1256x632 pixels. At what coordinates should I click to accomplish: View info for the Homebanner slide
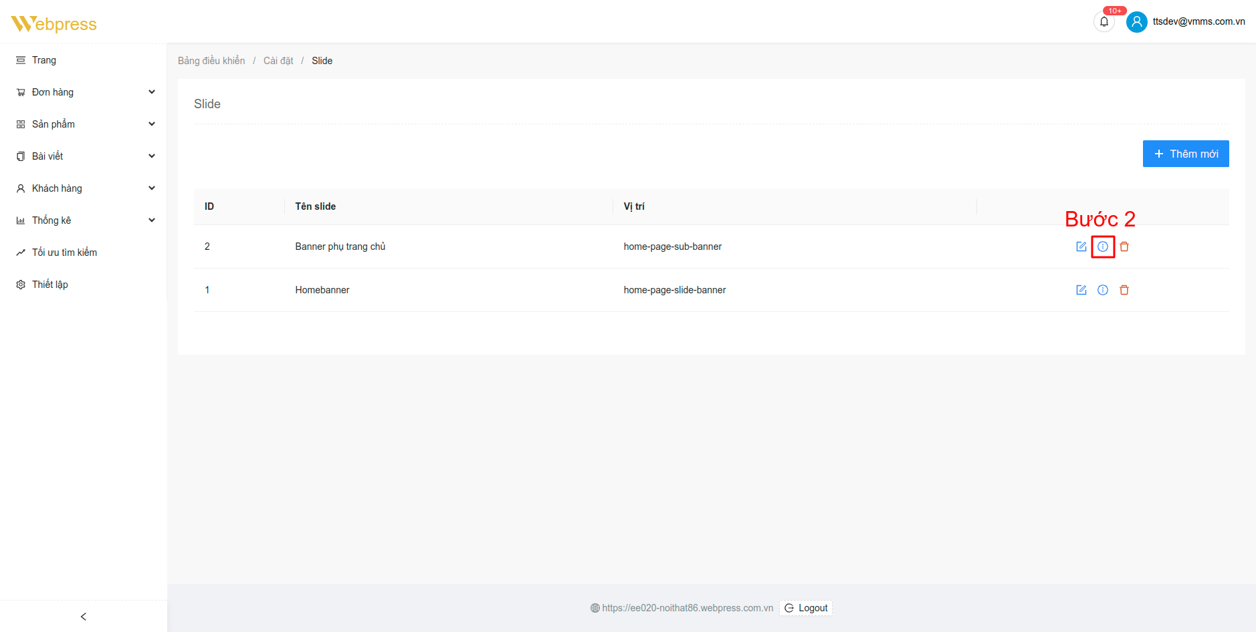click(x=1103, y=290)
